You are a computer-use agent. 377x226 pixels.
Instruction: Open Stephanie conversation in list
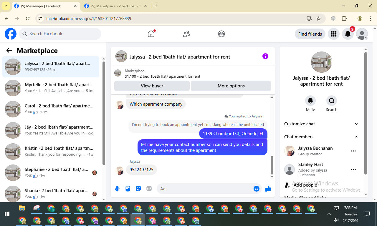(51, 173)
